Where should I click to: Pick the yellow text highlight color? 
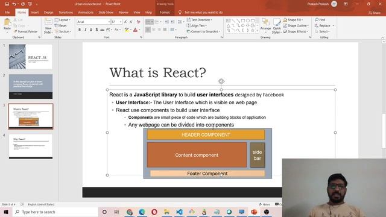127,30
